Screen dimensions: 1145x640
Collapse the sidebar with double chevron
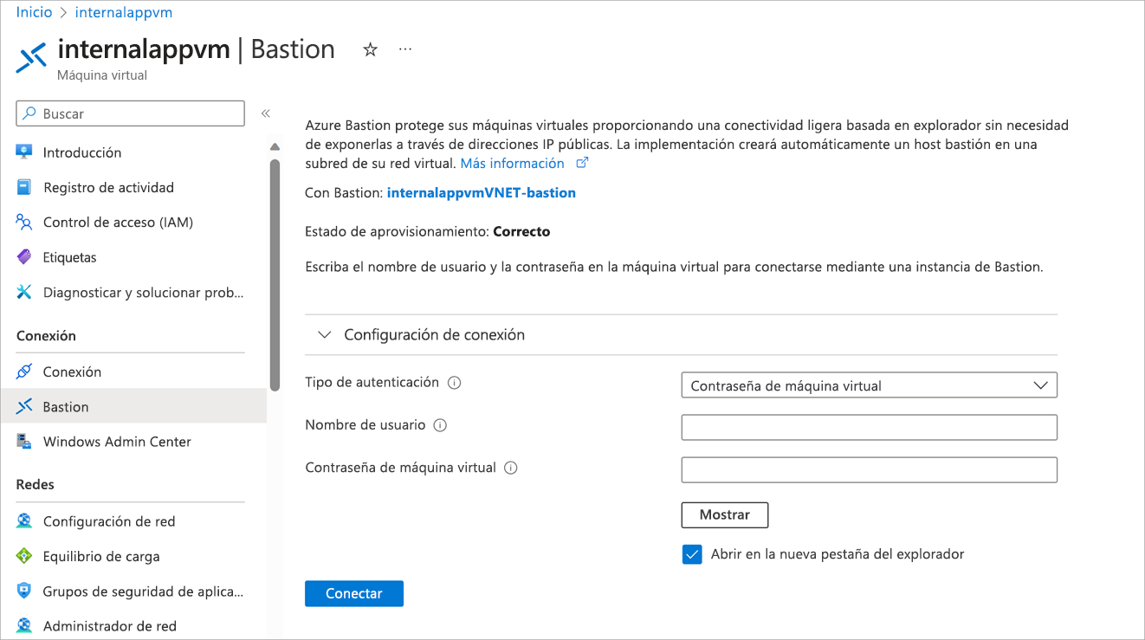tap(266, 113)
